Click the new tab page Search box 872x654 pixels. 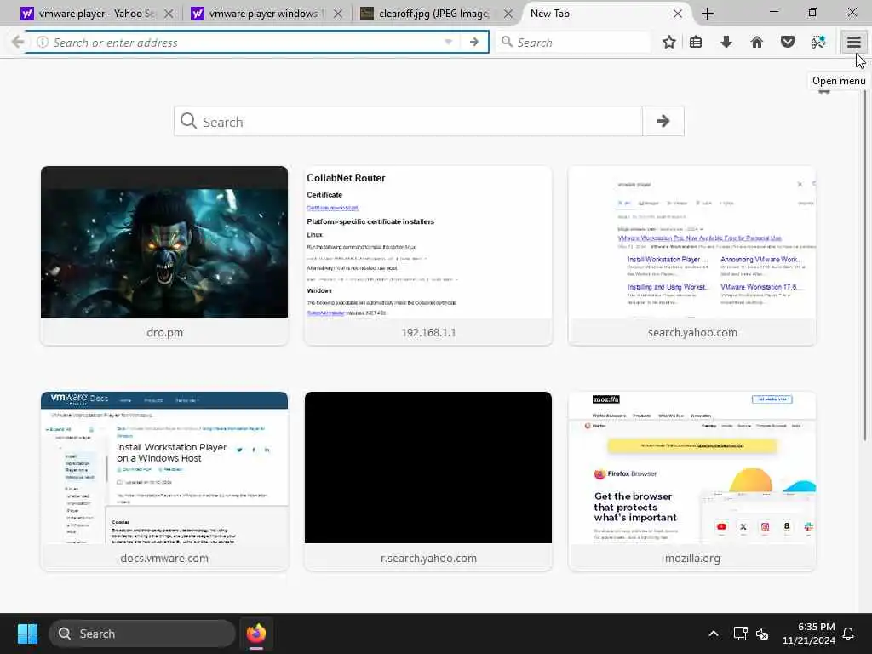point(408,121)
